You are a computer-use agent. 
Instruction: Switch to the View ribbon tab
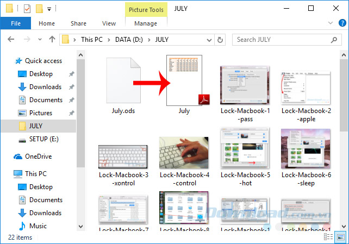[x=109, y=23]
